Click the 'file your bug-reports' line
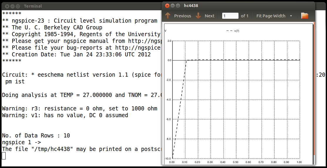 point(82,48)
